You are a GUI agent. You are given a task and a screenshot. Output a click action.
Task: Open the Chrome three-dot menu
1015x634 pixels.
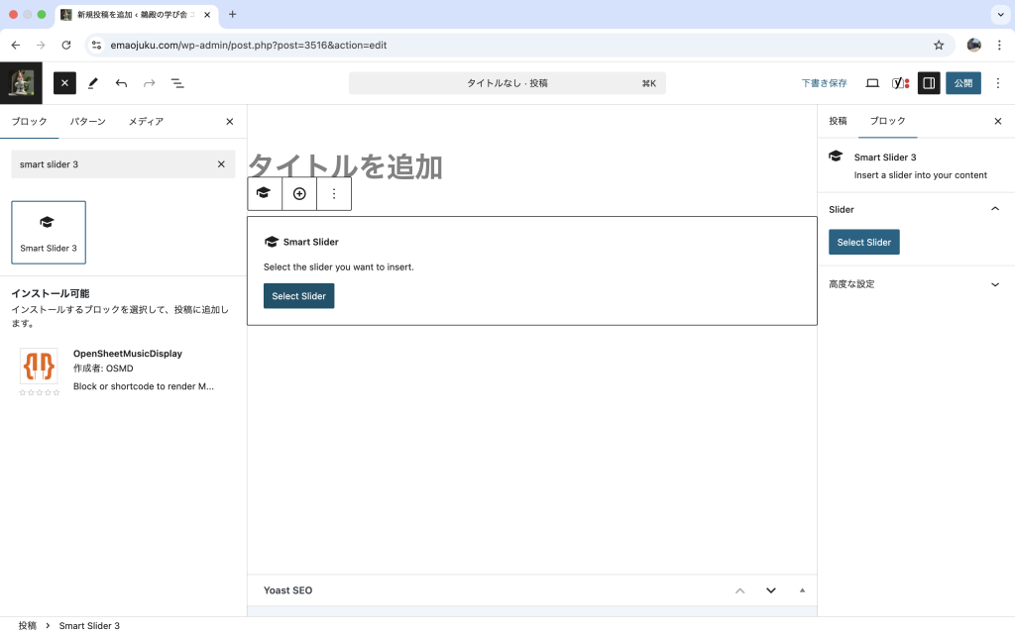pos(999,45)
